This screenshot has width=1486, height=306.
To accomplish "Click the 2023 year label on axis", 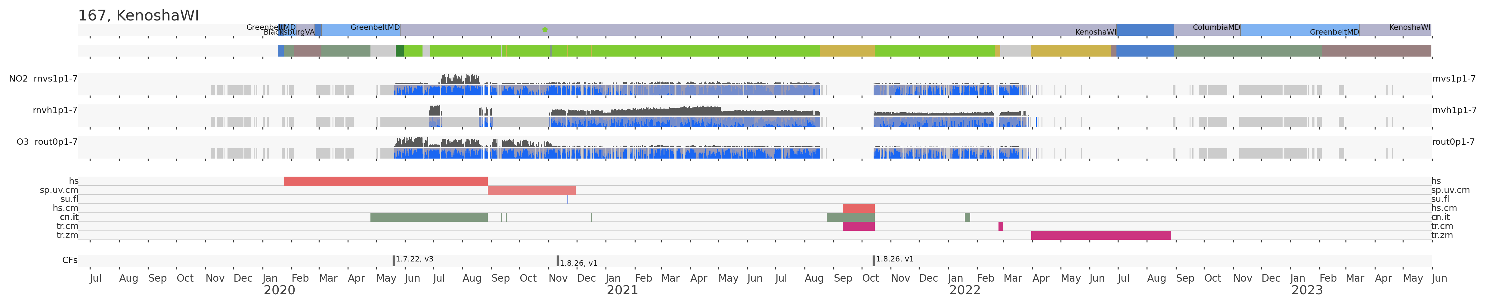I will [1307, 290].
